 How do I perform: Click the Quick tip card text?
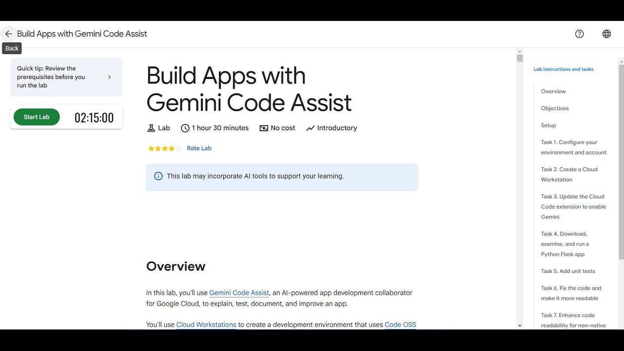(51, 77)
